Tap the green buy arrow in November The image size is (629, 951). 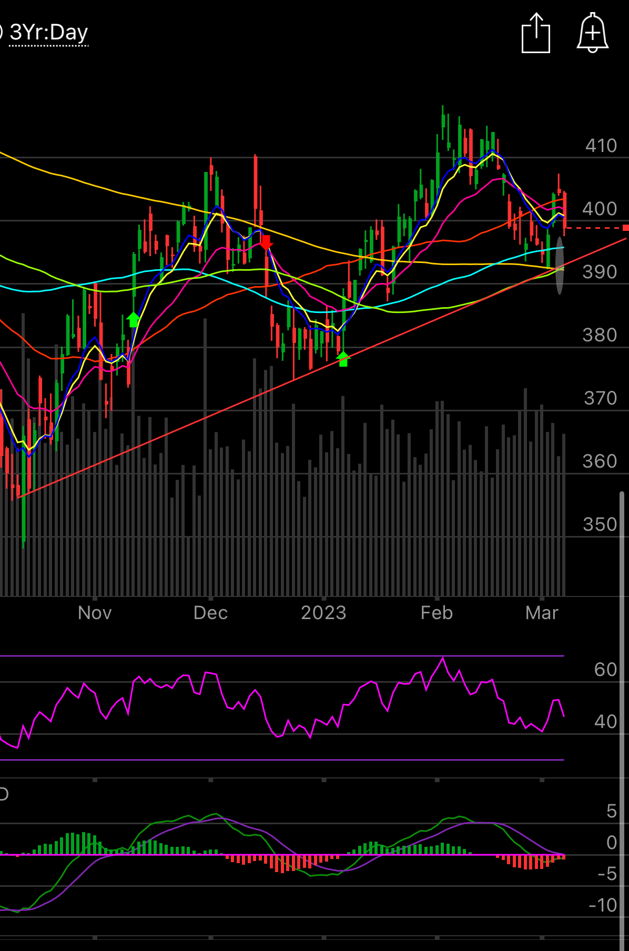pyautogui.click(x=133, y=319)
